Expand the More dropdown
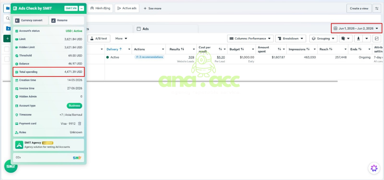384x180 pixels. (121, 39)
